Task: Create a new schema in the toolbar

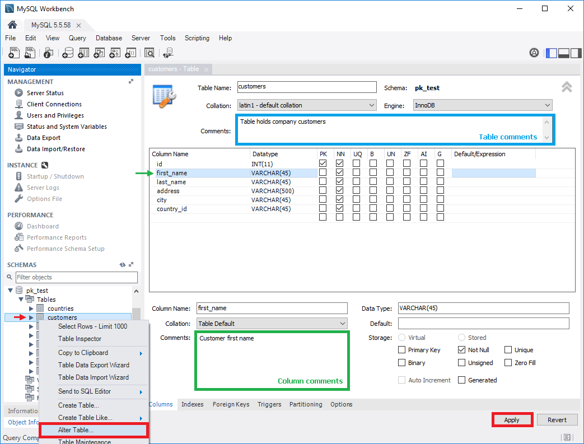Action: (x=68, y=52)
